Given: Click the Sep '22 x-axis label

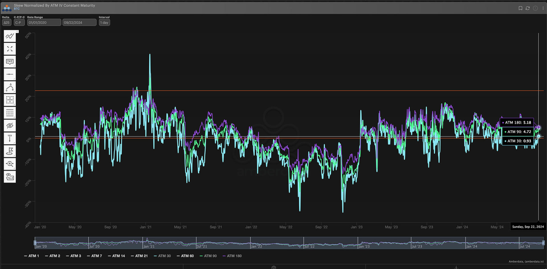Looking at the screenshot, I should [321, 227].
